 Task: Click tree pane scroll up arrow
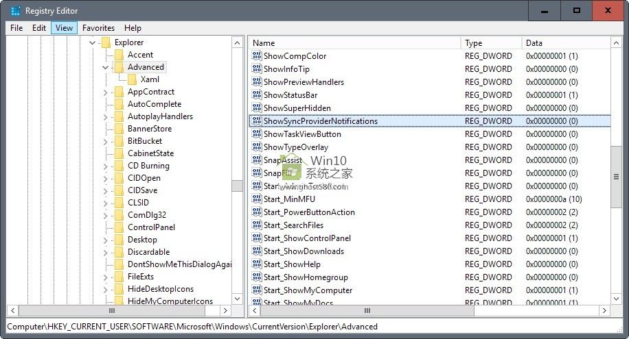click(x=238, y=43)
